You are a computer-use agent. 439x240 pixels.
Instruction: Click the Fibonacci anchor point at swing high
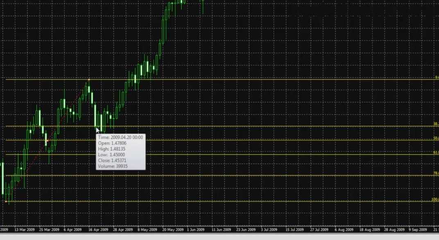point(89,79)
